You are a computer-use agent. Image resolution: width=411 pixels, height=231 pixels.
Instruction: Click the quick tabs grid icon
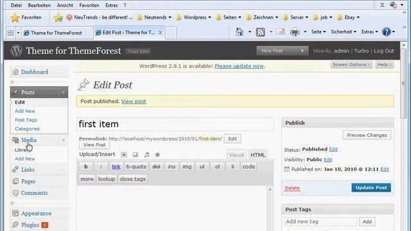(x=10, y=33)
